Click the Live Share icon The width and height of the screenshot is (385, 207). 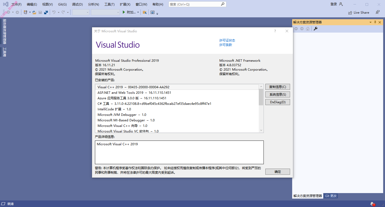coord(350,13)
